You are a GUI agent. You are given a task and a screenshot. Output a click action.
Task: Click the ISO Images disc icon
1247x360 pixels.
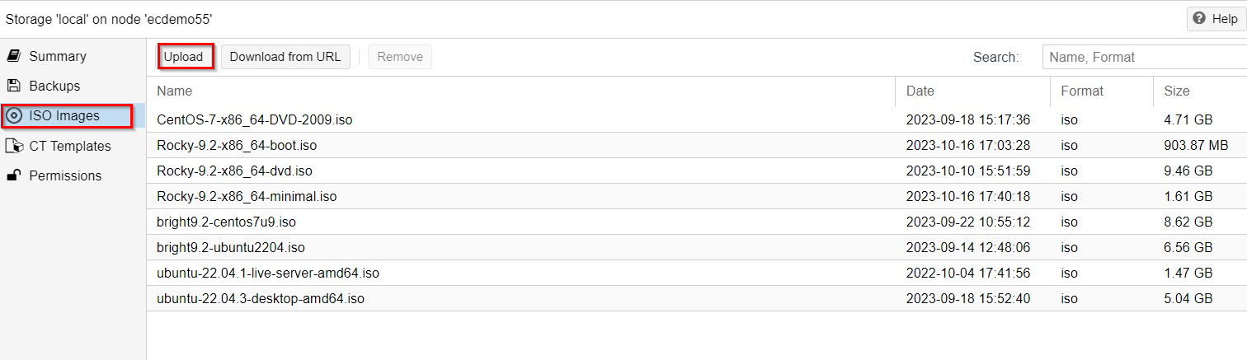[x=14, y=116]
